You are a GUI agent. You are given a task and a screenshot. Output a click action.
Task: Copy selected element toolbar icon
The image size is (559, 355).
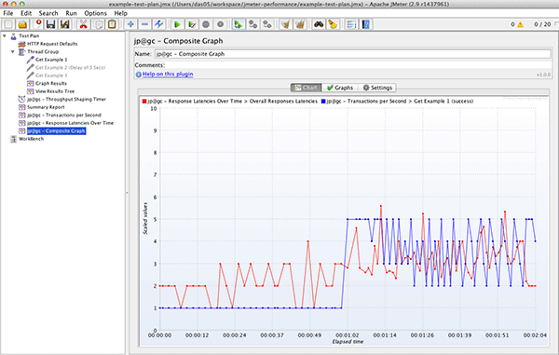coord(98,24)
